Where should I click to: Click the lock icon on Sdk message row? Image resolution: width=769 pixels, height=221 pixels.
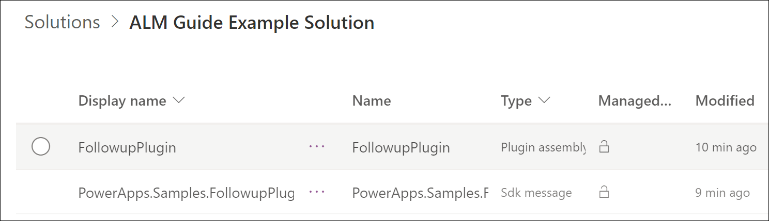(x=603, y=193)
